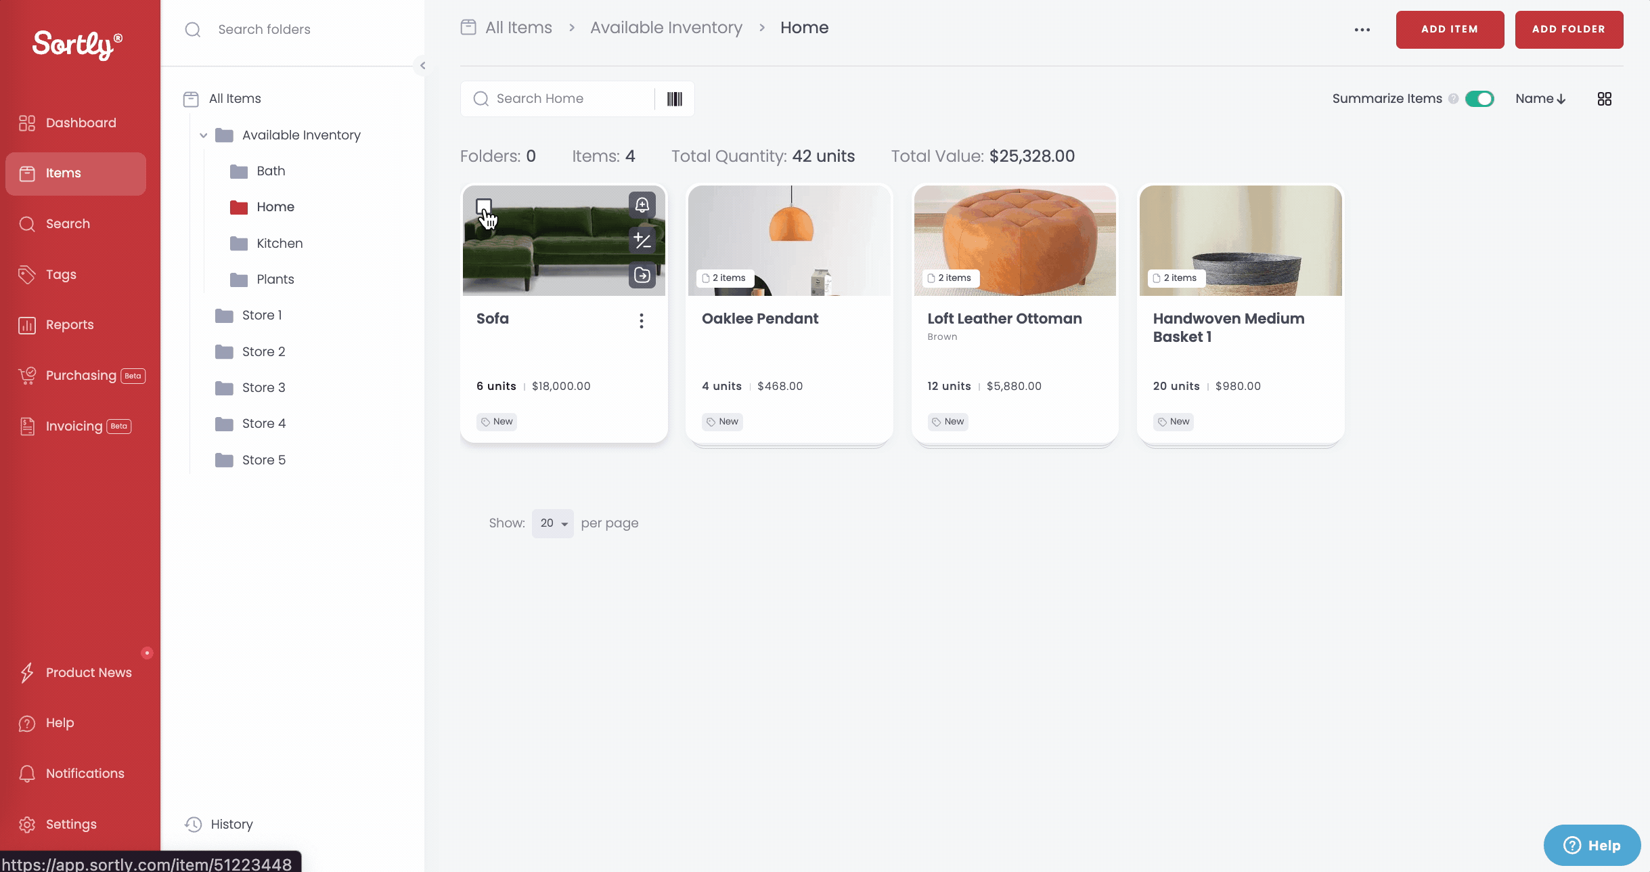Click the Search Home field

(558, 99)
